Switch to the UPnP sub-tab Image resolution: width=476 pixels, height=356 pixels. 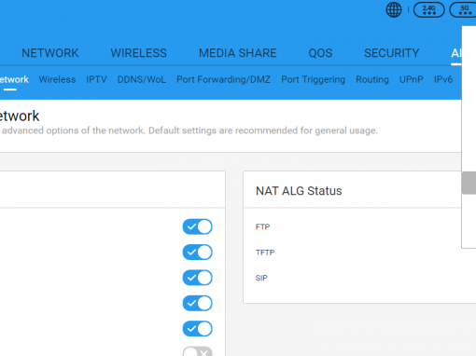click(412, 79)
